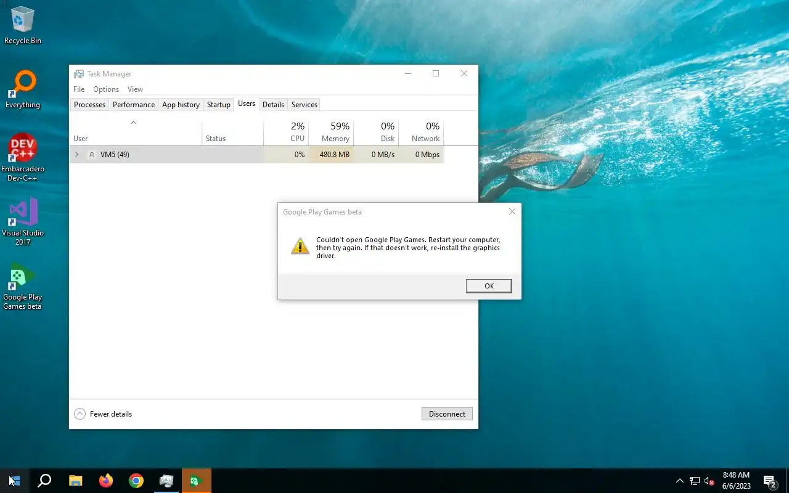This screenshot has height=493, width=789.
Task: Open network status tray icon
Action: 695,481
